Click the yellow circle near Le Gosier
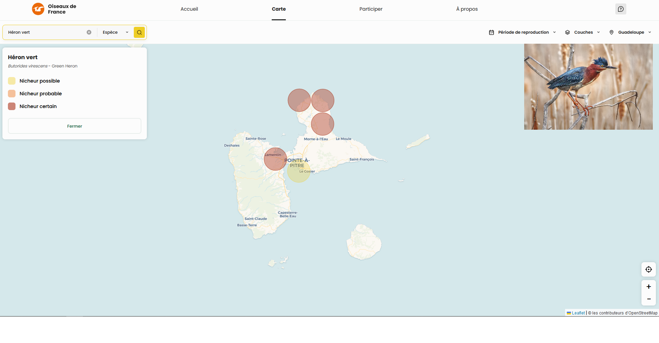 (x=299, y=171)
